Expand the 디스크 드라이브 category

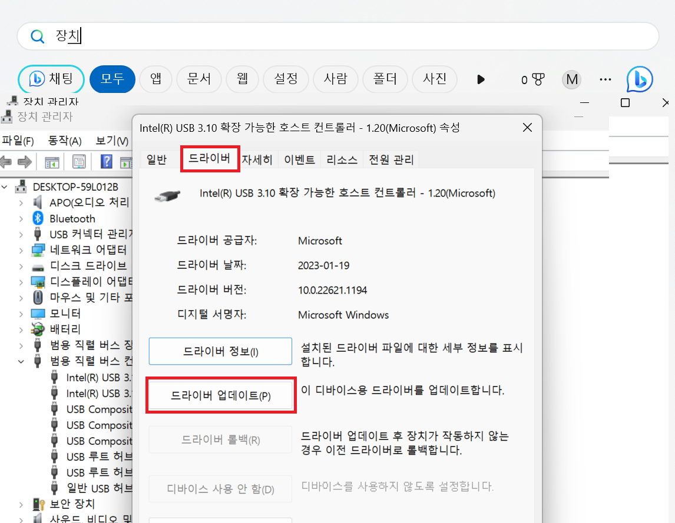(21, 267)
